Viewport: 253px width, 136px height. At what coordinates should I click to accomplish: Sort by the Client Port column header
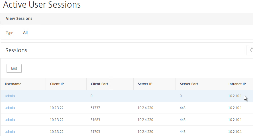click(99, 84)
